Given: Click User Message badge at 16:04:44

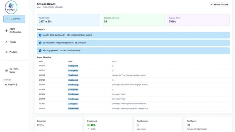Looking at the screenshot, I should click(73, 99).
